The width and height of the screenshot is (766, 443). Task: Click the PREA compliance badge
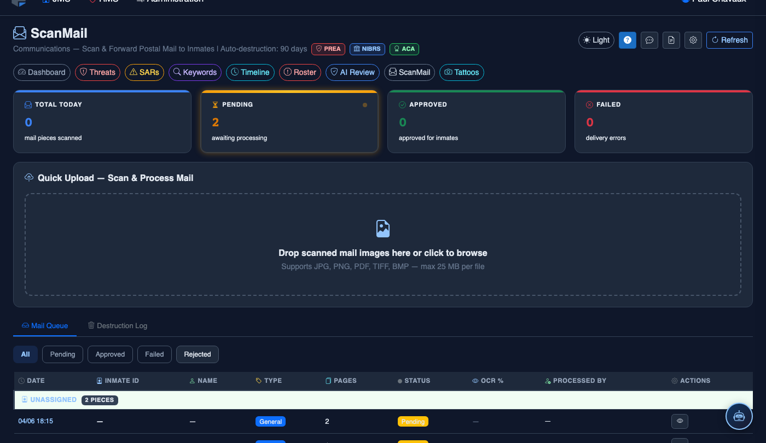pos(328,49)
